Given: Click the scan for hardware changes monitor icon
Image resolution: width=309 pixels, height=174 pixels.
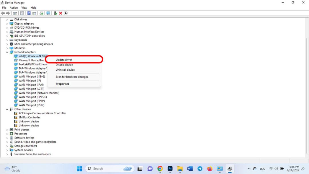Looking at the screenshot, I should 48,13.
